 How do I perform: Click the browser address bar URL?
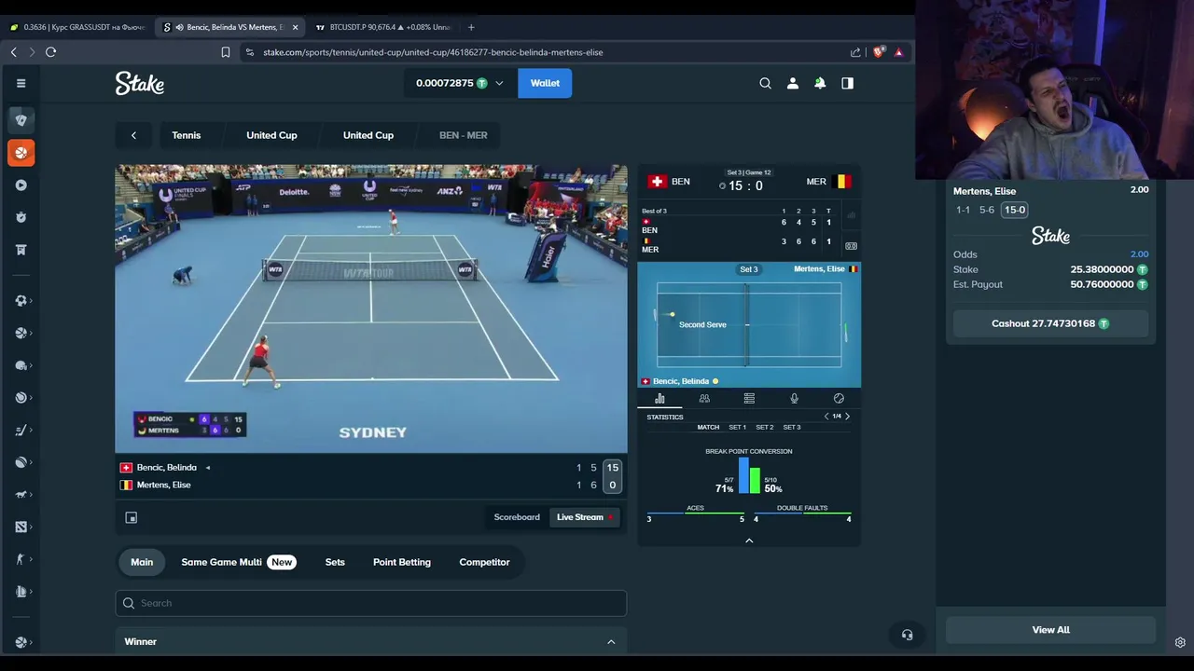(x=433, y=52)
